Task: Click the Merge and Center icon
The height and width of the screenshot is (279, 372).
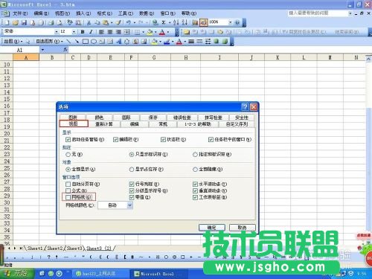Action: coord(126,32)
